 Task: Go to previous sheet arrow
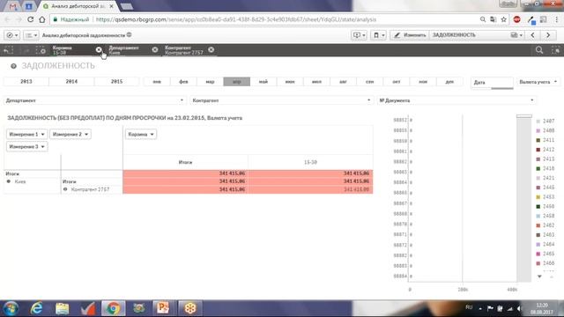[532, 35]
